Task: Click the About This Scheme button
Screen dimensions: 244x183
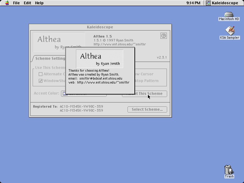Action: coord(144,94)
